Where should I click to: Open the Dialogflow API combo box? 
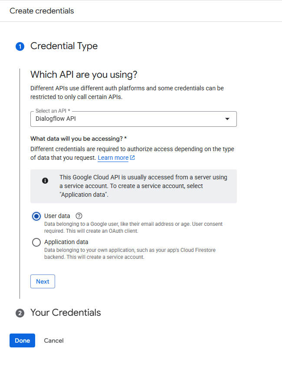(134, 119)
